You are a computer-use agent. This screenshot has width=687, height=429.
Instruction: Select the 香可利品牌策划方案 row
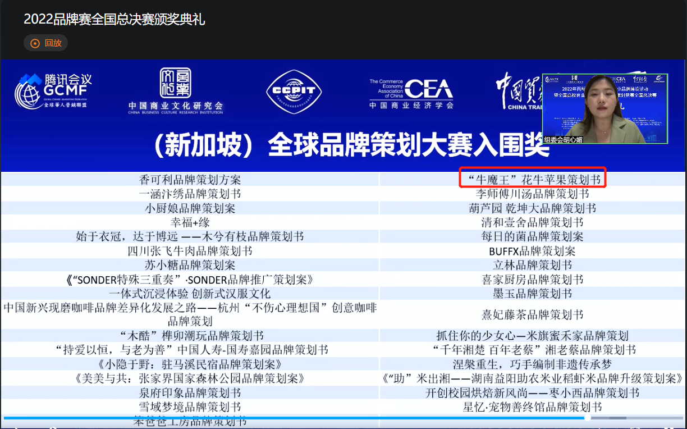pyautogui.click(x=190, y=180)
